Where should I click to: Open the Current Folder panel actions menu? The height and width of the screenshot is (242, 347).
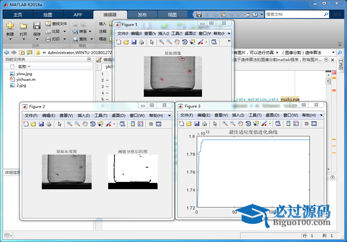pos(89,60)
